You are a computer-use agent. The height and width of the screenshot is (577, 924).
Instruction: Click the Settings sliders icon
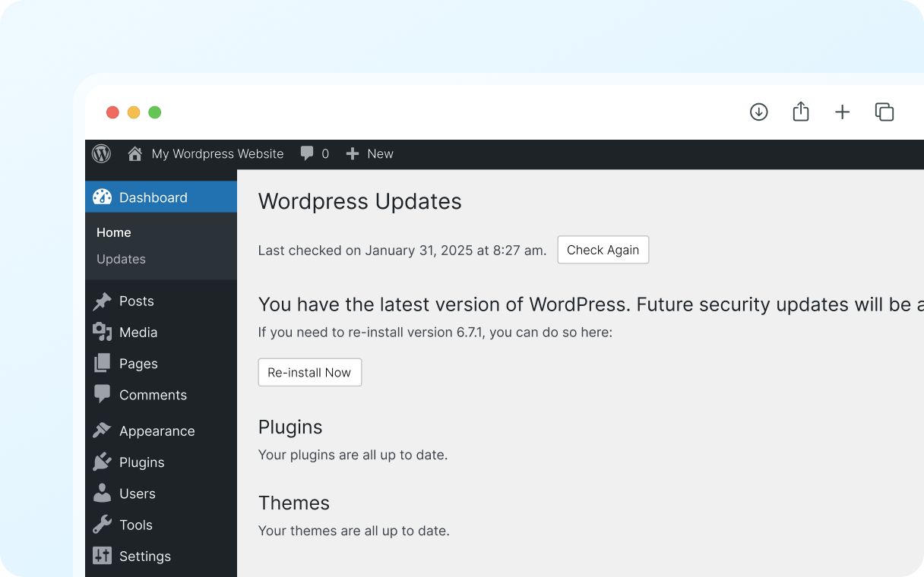(x=102, y=556)
